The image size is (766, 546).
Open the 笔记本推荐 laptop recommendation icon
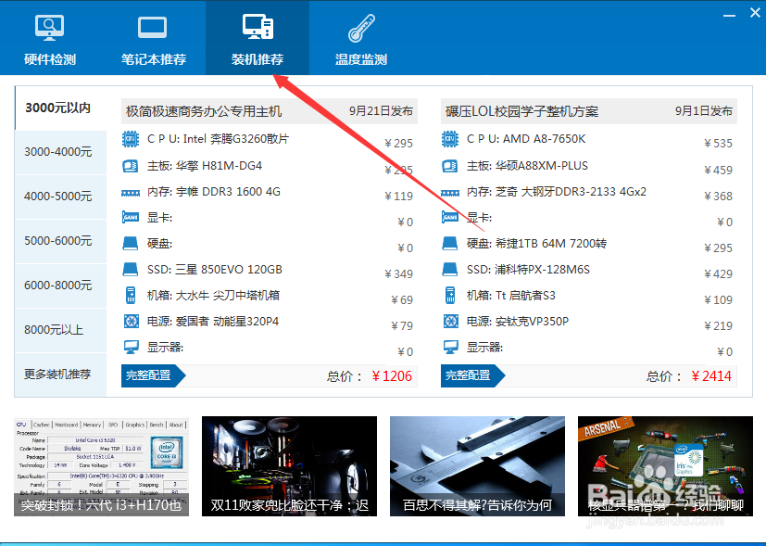tap(153, 29)
